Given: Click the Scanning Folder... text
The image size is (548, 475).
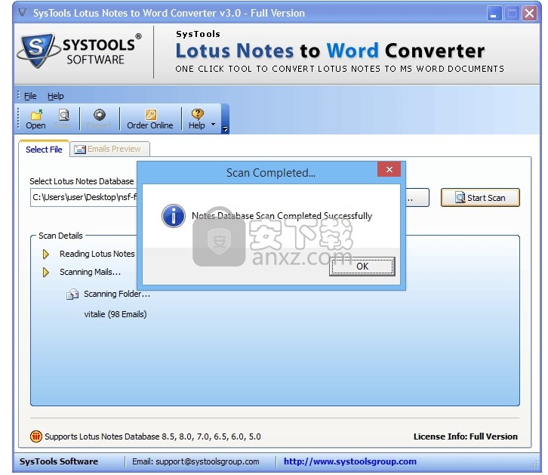Looking at the screenshot, I should coord(117,295).
